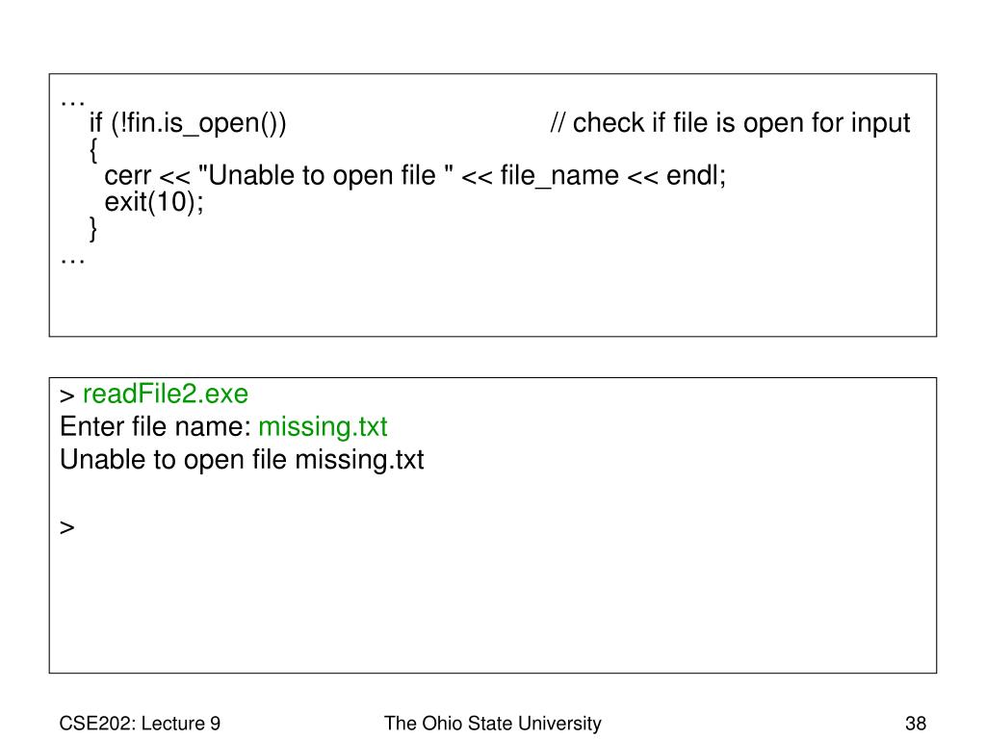Click the comment about checking file input
Image resolution: width=986 pixels, height=739 pixels.
(x=730, y=123)
